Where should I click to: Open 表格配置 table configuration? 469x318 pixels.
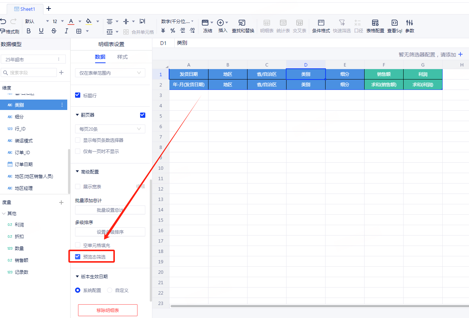[x=375, y=23]
